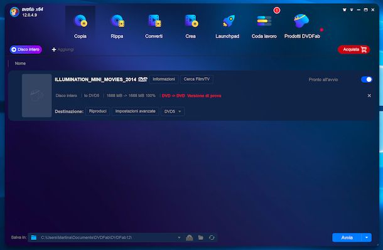Viewport: 383px width, 250px height.
Task: Click the browse folder icon
Action: pos(201,237)
